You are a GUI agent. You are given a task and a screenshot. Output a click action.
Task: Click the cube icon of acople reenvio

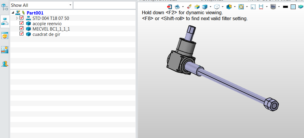click(x=28, y=24)
